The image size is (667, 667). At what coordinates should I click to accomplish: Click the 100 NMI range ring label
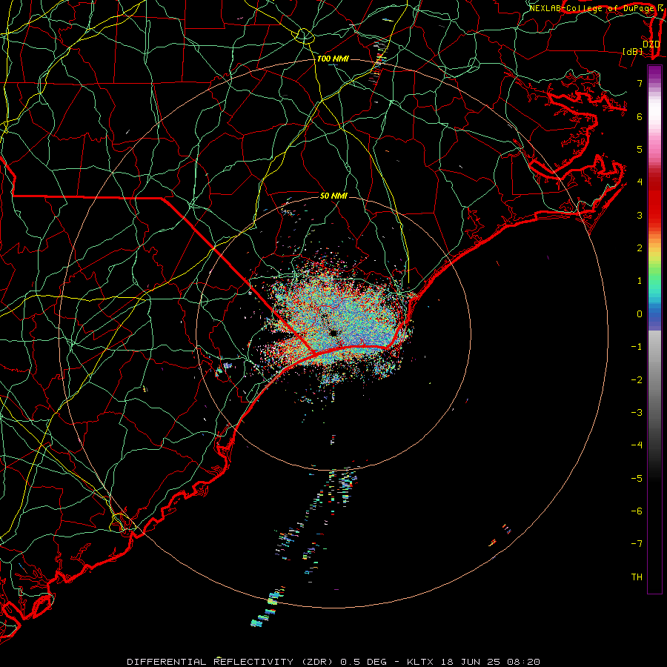click(x=333, y=59)
